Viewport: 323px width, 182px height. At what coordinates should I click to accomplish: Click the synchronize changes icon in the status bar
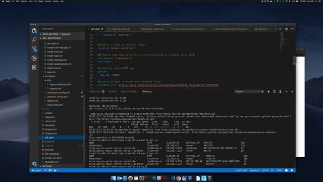pyautogui.click(x=45, y=170)
